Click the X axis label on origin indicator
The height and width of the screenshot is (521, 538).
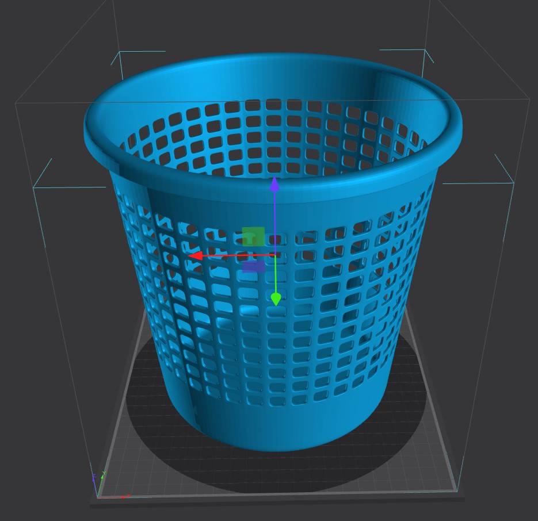(x=128, y=495)
